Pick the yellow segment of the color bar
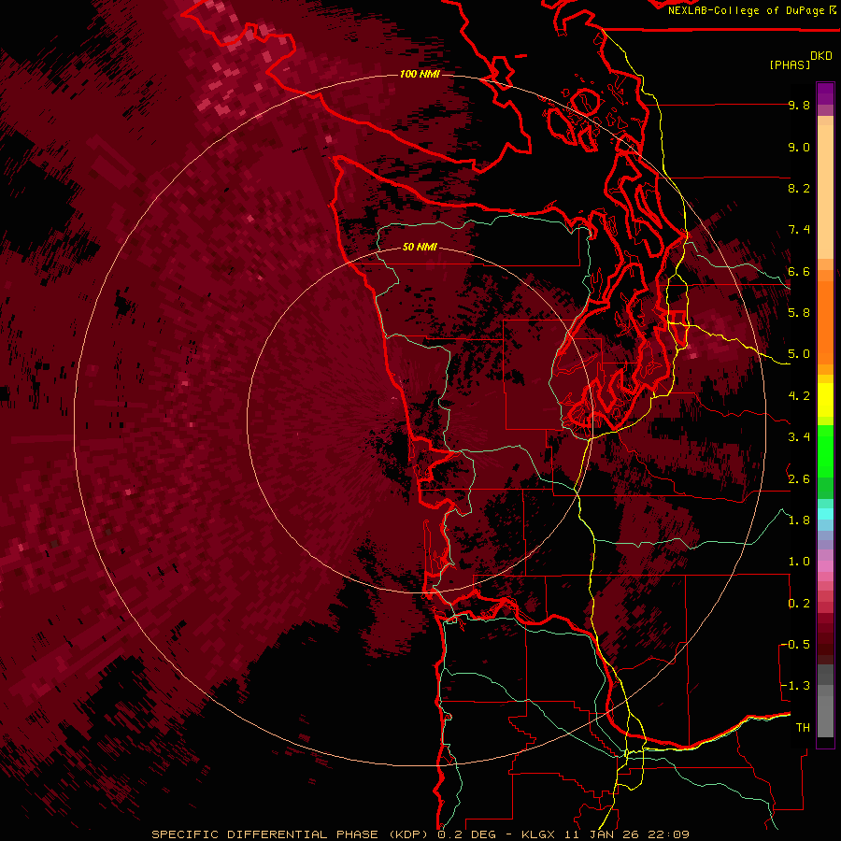Image resolution: width=841 pixels, height=841 pixels. pyautogui.click(x=825, y=400)
